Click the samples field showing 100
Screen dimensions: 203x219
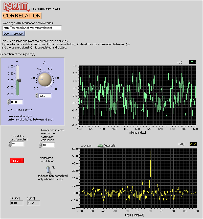48,145
